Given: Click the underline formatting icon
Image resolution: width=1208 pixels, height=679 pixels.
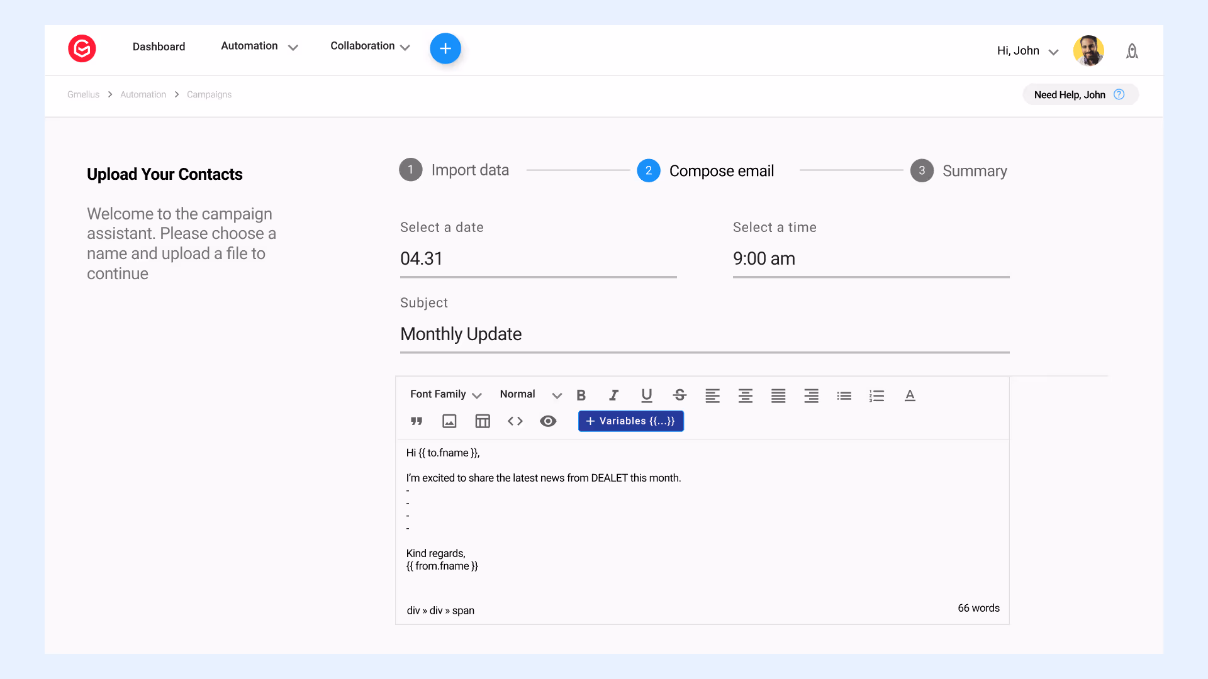Looking at the screenshot, I should point(646,395).
